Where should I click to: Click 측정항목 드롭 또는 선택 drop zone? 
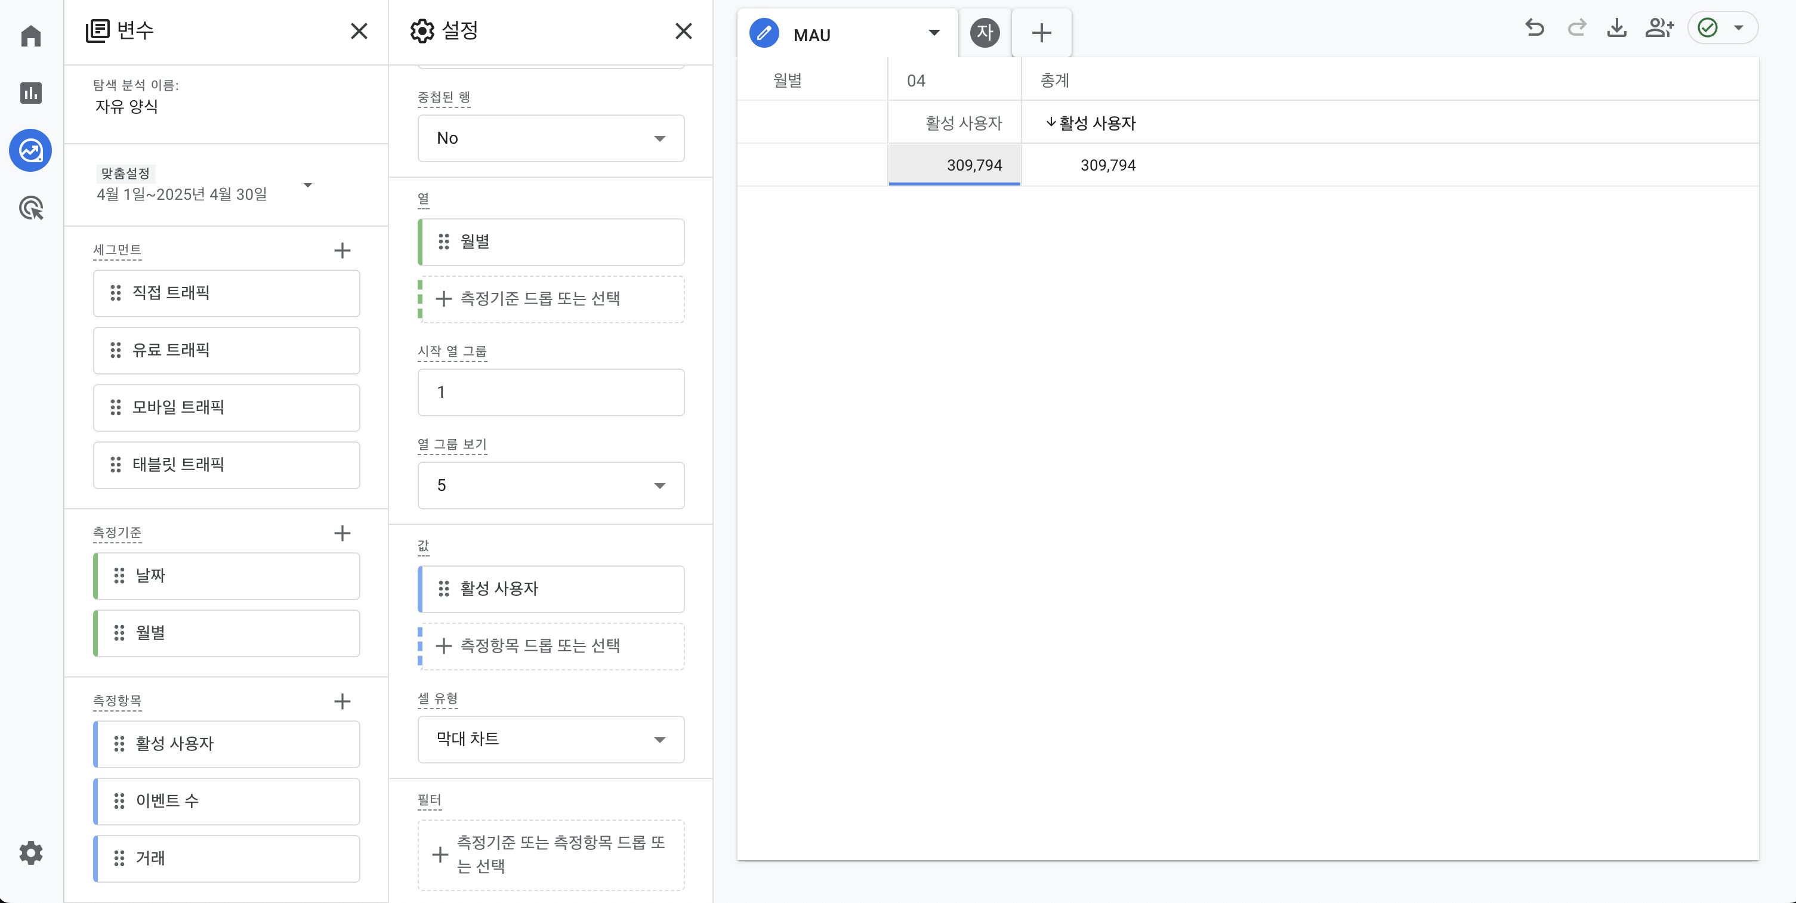551,646
